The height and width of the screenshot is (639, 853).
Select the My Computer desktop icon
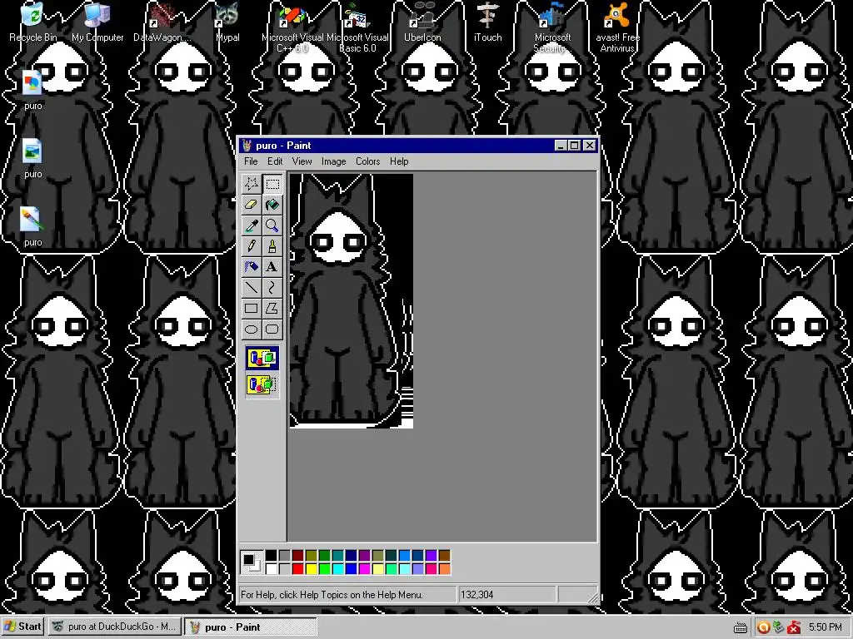click(x=97, y=22)
